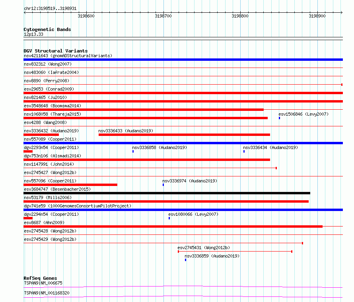Click esv3548648 (Boomsma2014) label
This screenshot has height=302, width=354.
(53, 106)
